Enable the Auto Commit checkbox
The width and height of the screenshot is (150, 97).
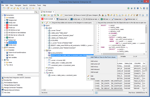coord(64,15)
